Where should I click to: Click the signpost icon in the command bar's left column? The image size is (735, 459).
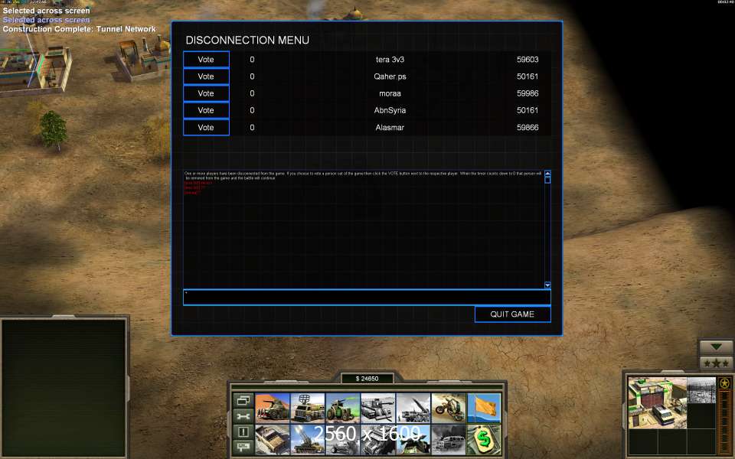tap(243, 447)
